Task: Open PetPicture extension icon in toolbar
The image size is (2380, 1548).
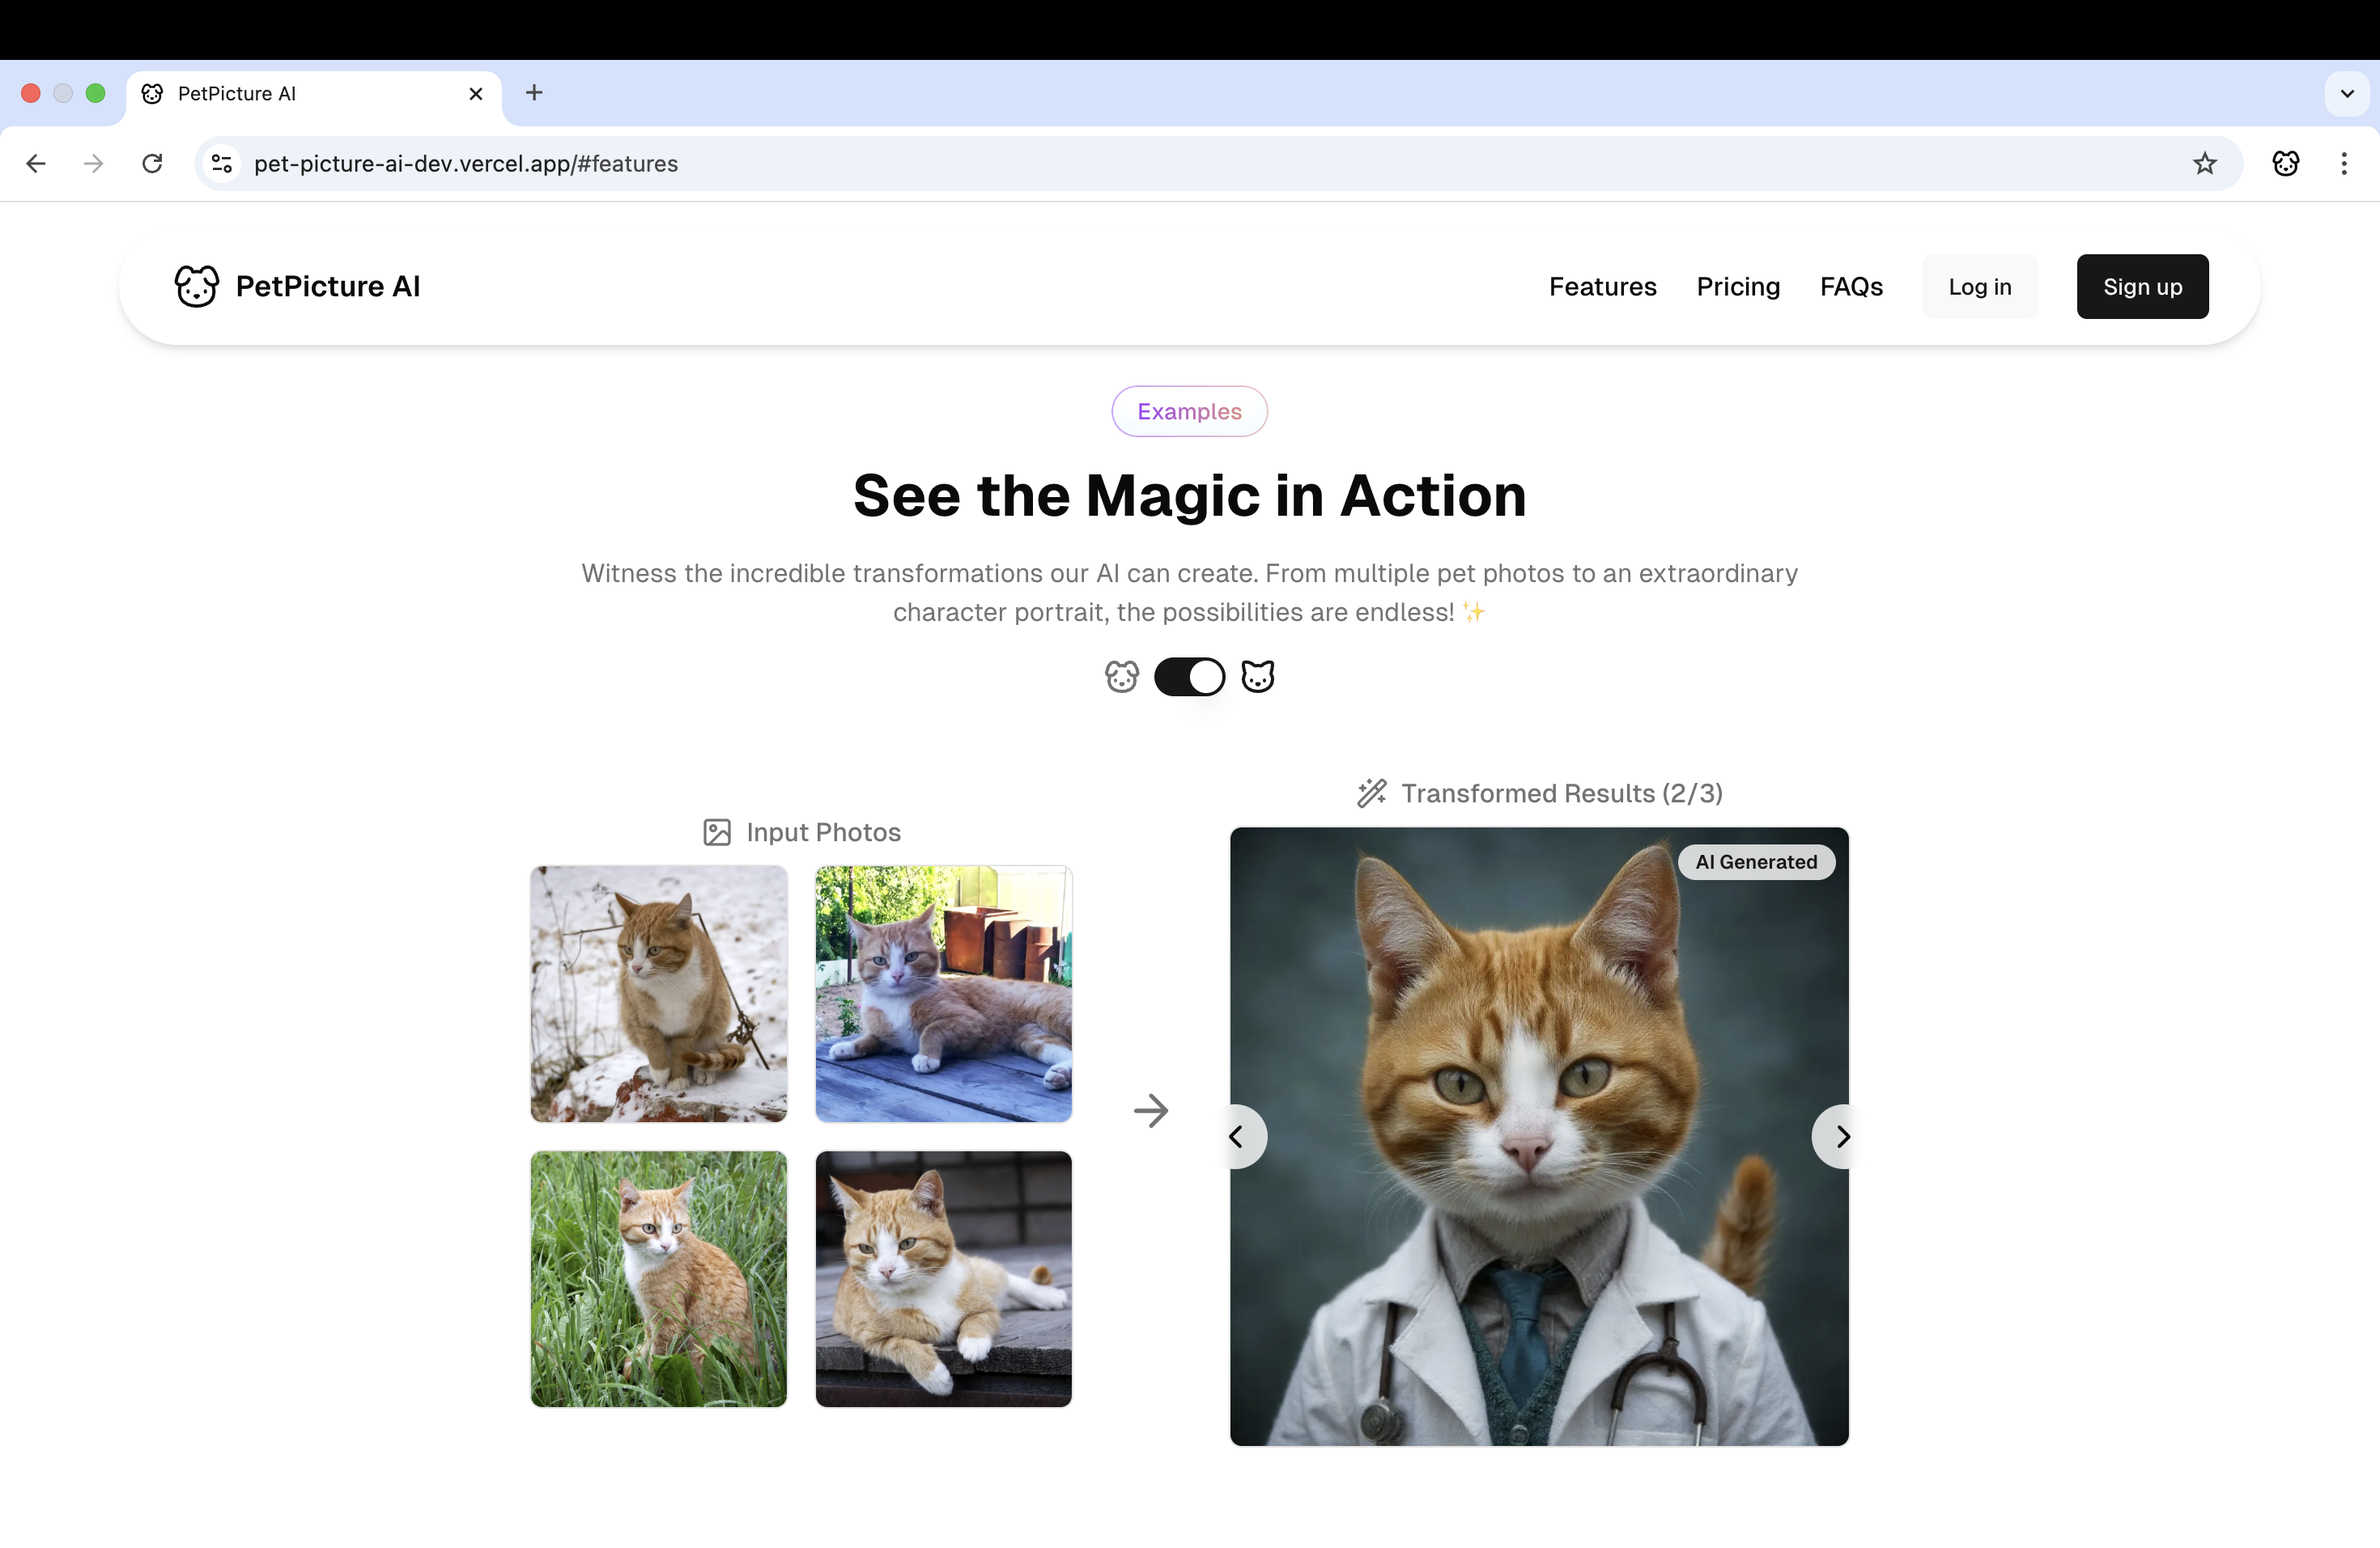Action: point(2285,164)
